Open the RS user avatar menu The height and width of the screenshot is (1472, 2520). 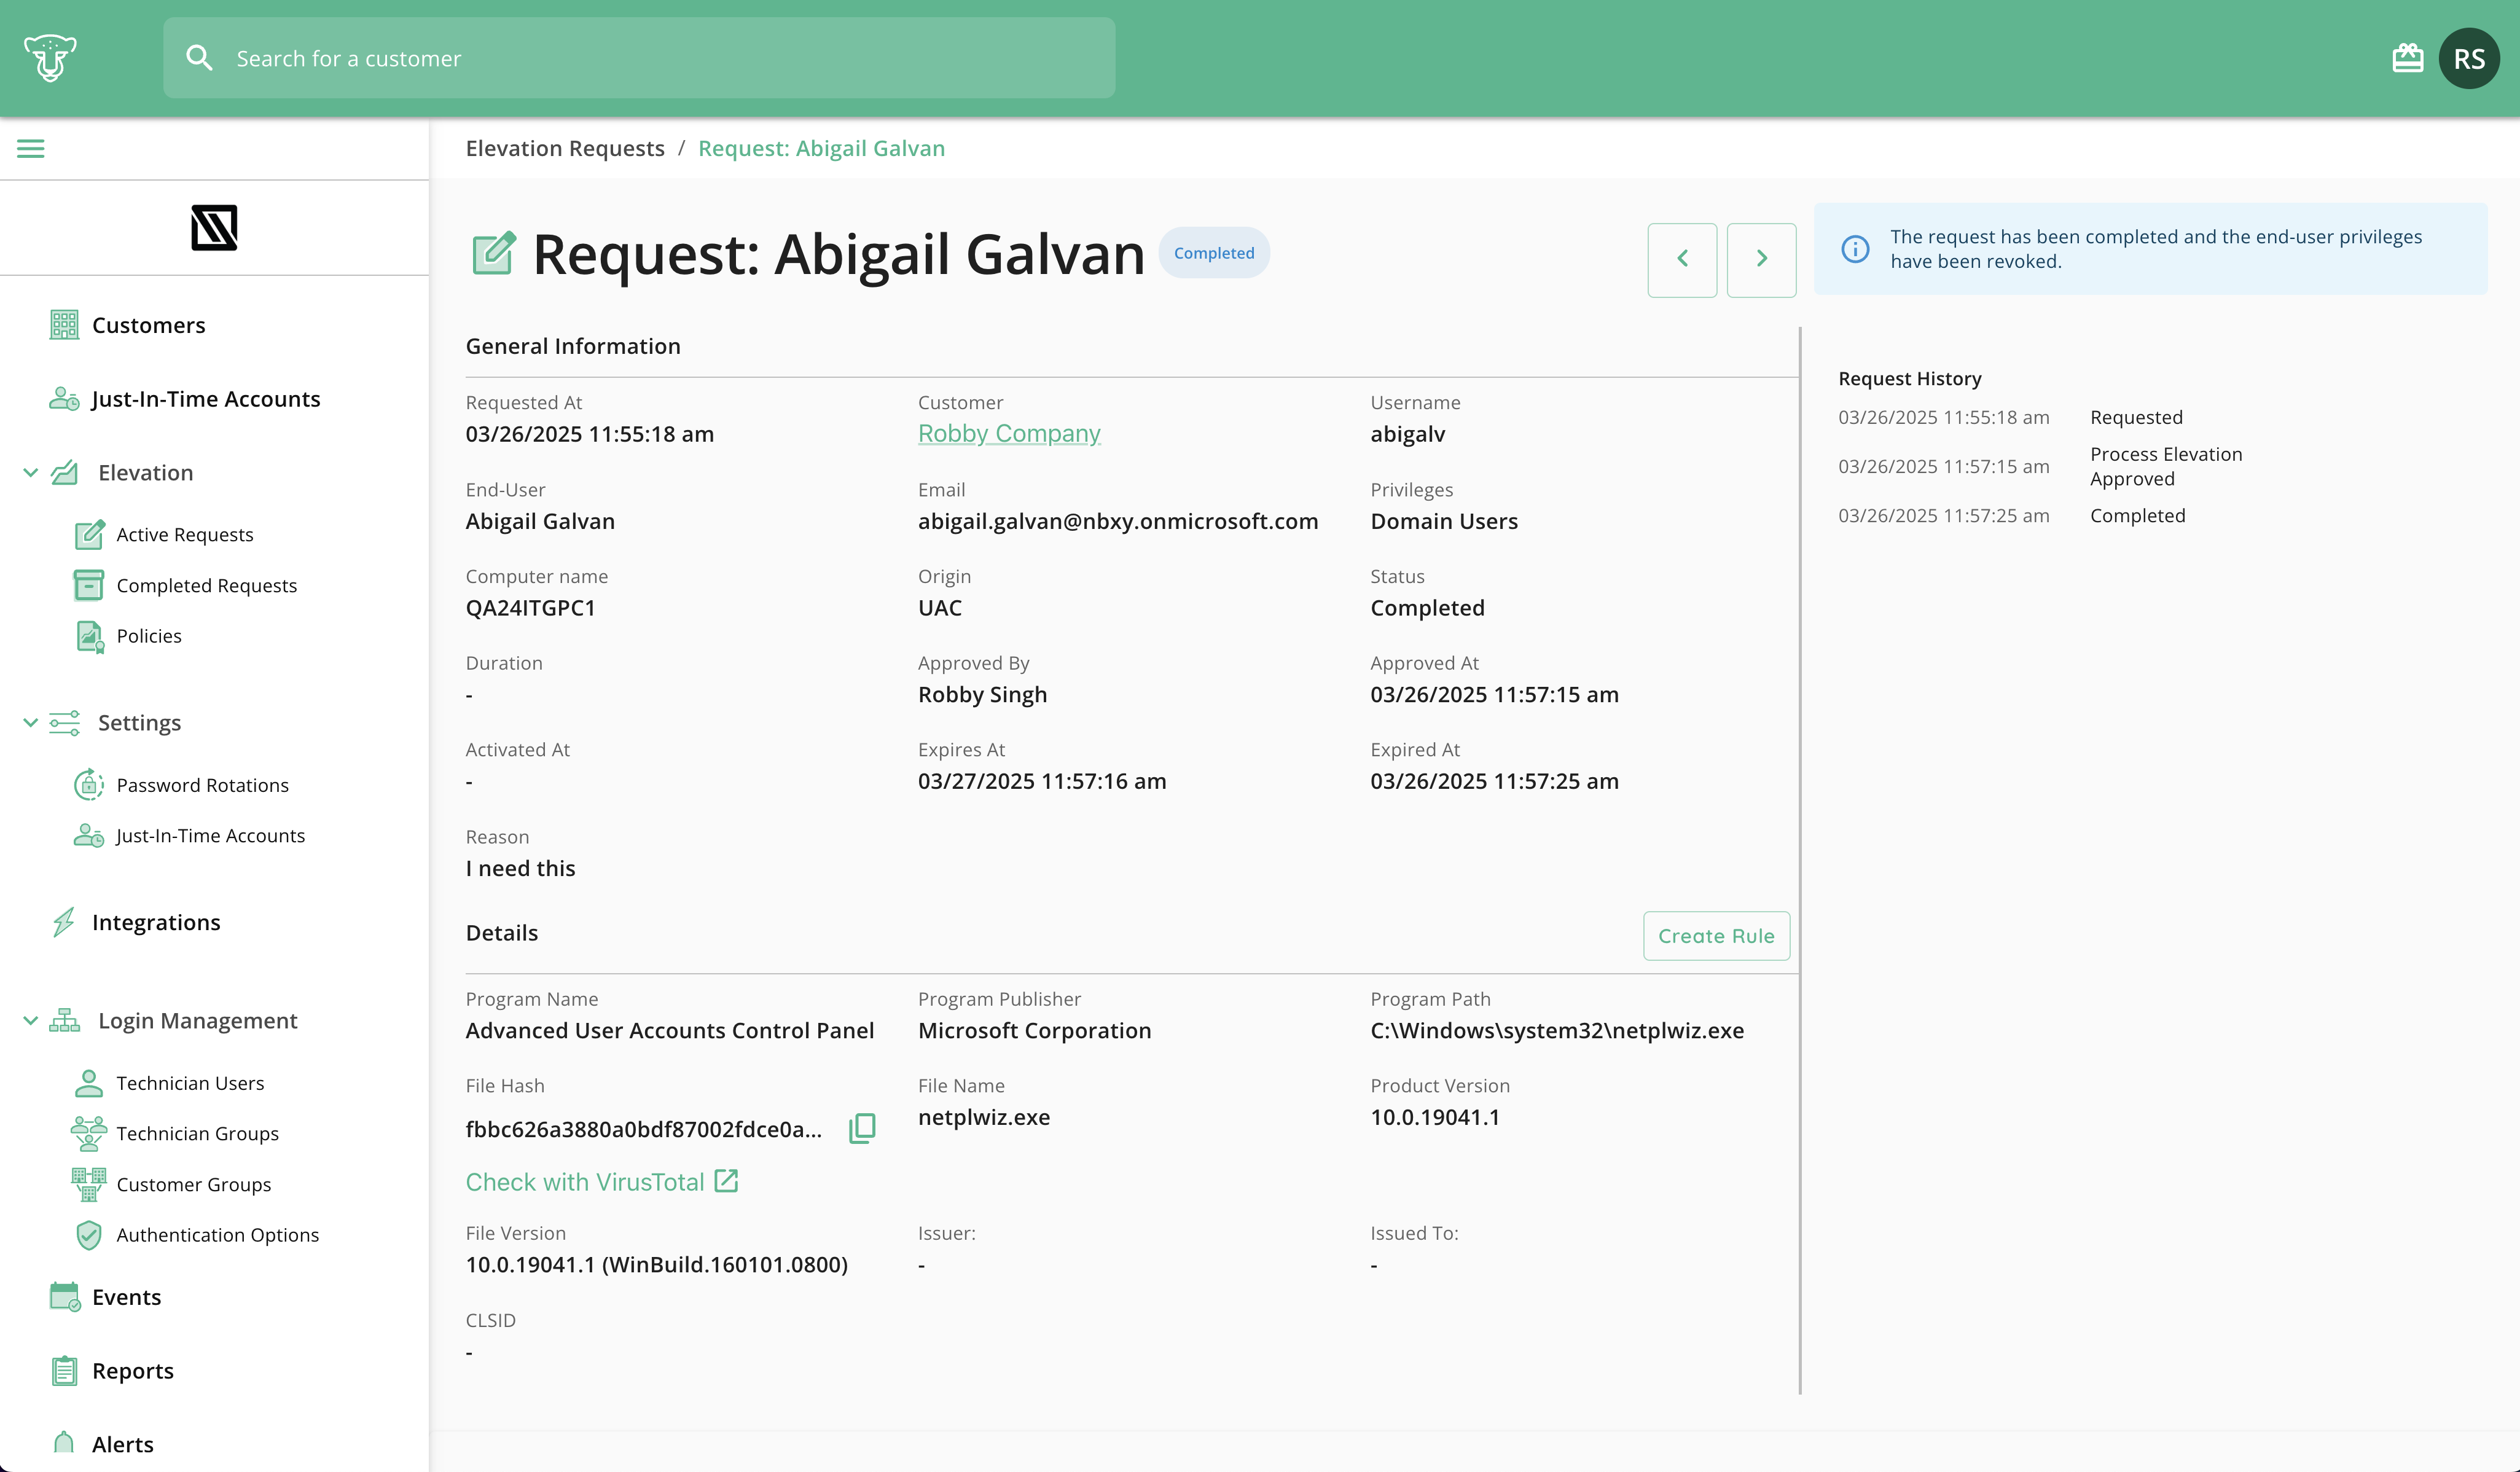coord(2469,58)
